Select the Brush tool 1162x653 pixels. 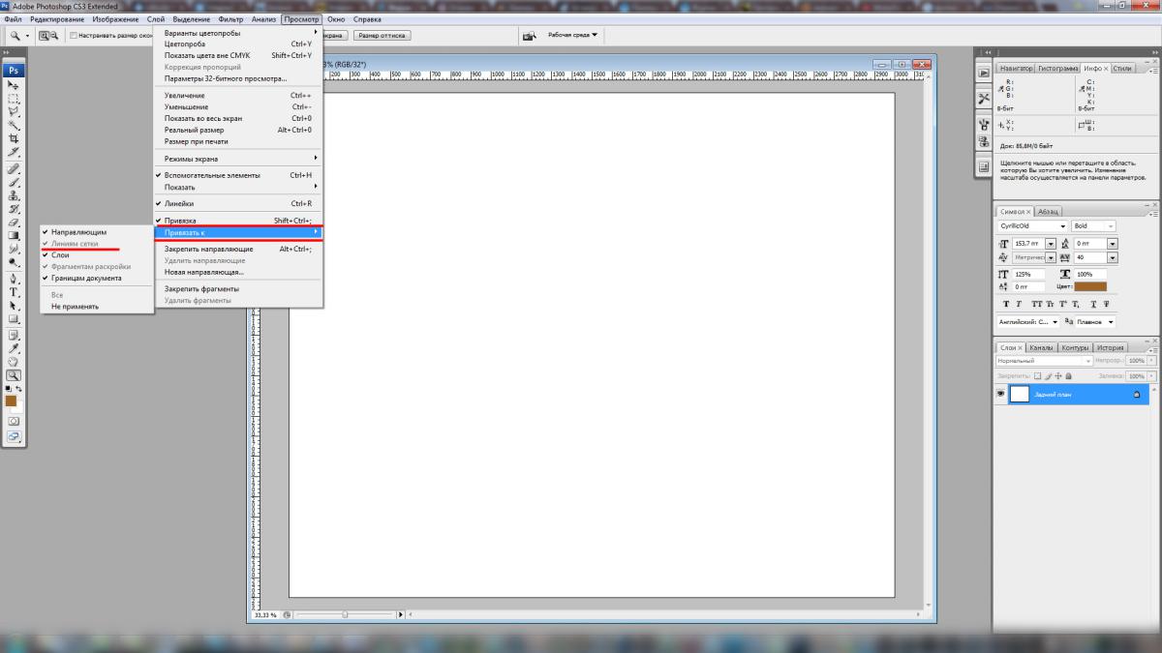15,181
